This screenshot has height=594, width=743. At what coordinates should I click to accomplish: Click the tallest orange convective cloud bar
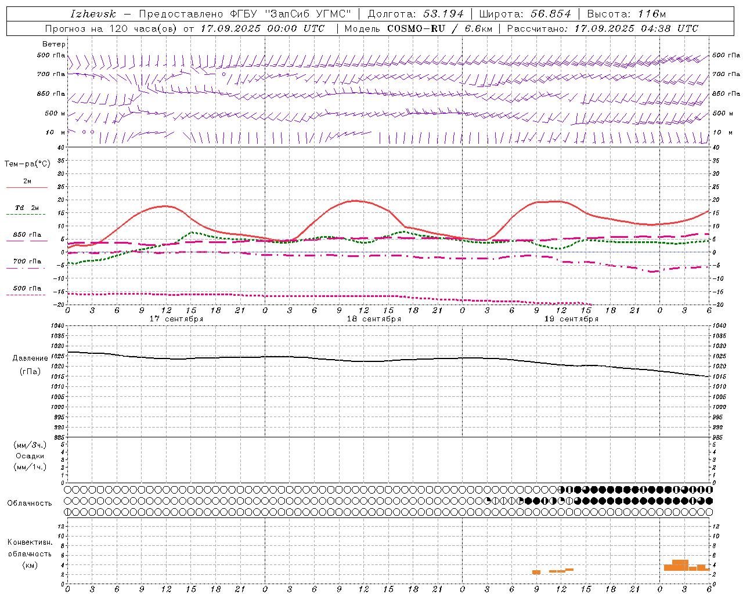680,565
